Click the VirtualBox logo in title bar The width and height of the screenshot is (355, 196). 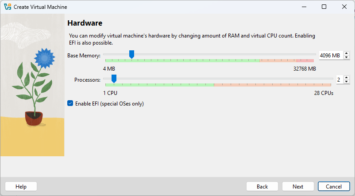coord(8,7)
